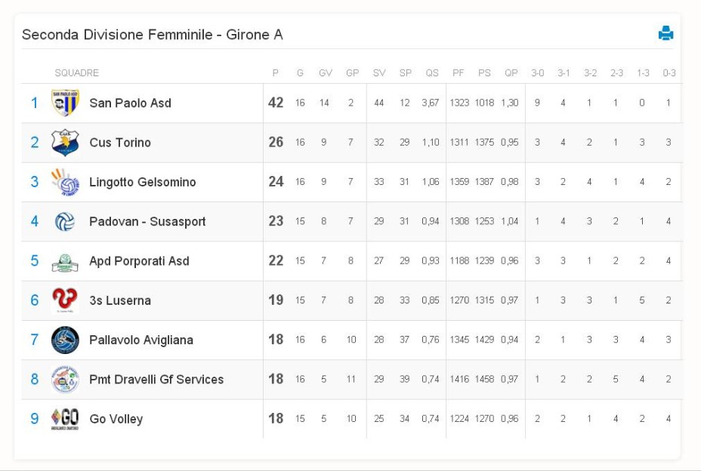Click the San Paolo Asd team logo

pos(65,103)
